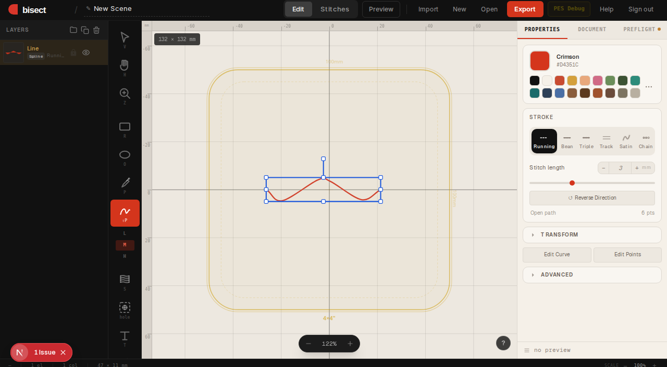Click the stitch length value field
667x367 pixels.
point(620,168)
